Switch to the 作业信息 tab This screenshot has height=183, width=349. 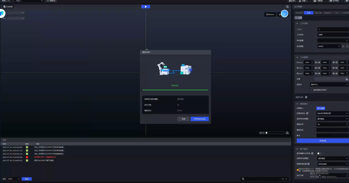299,13
